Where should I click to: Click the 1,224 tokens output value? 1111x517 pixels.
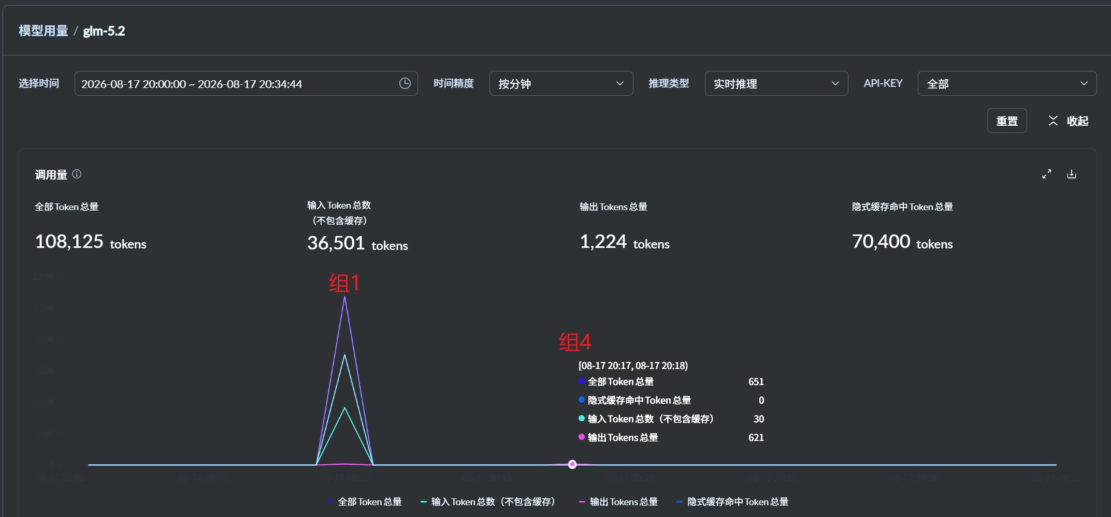click(625, 242)
